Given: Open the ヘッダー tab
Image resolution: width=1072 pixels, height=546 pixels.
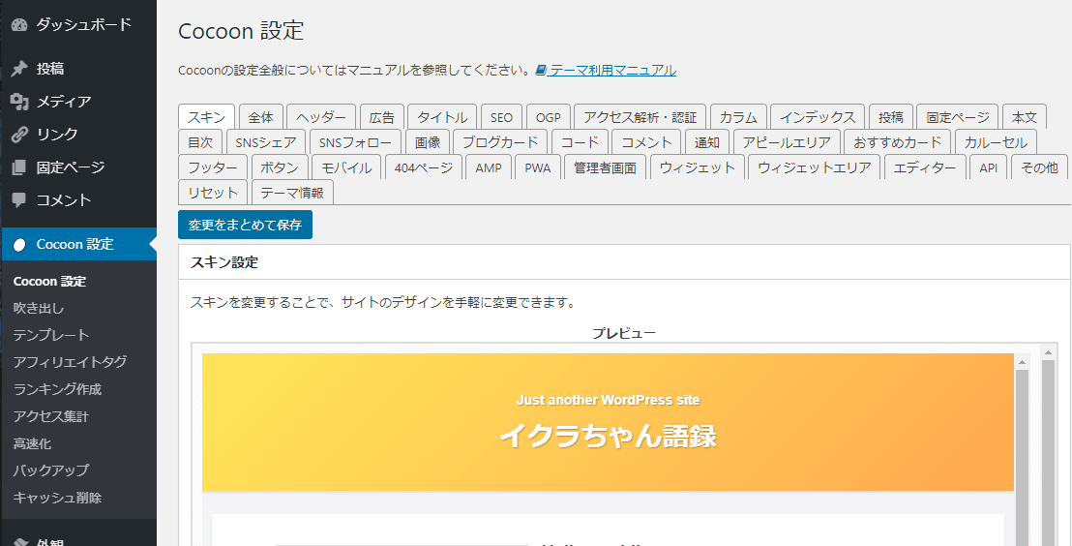Looking at the screenshot, I should click(321, 117).
